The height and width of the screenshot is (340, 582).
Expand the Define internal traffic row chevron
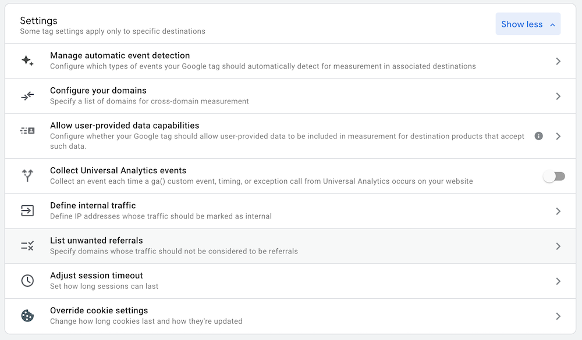click(x=558, y=210)
